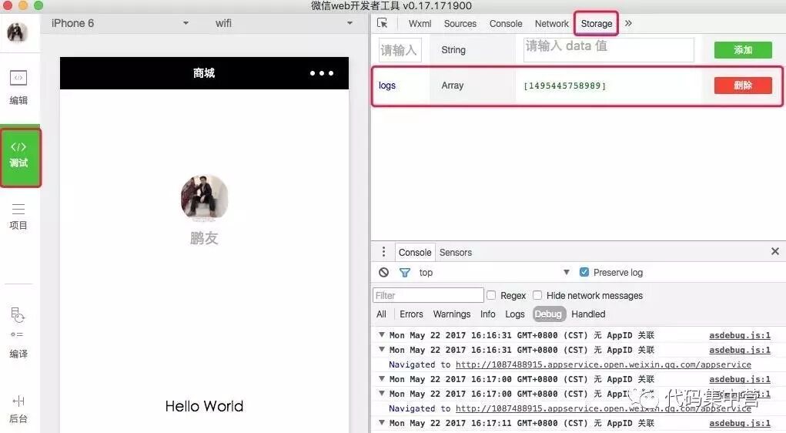Image resolution: width=786 pixels, height=433 pixels.
Task: Toggle the console filter funnel icon
Action: (404, 273)
